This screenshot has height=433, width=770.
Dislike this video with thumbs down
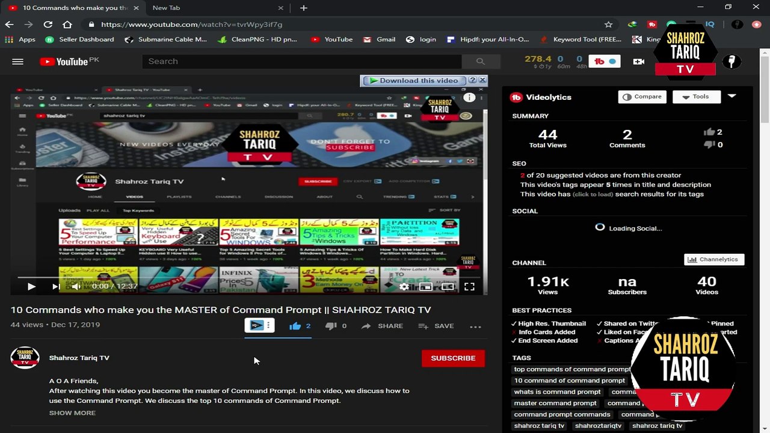[330, 326]
